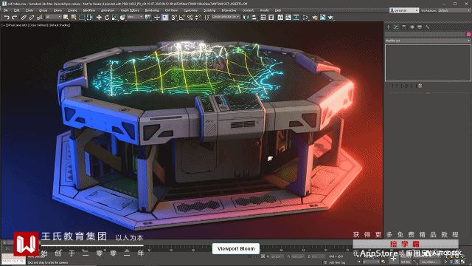472x266 pixels.
Task: Click the pink object color swatch
Action: [469, 34]
